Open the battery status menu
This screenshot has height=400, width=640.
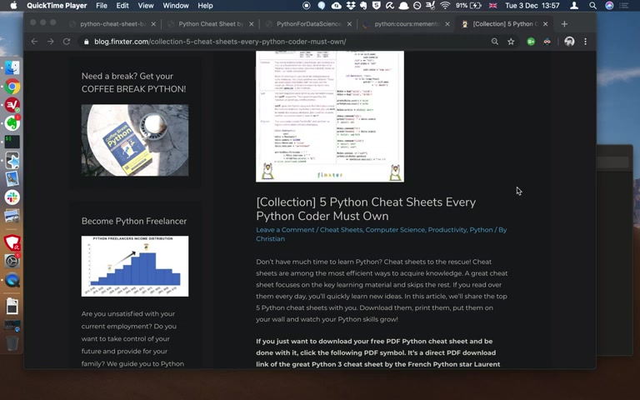476,6
